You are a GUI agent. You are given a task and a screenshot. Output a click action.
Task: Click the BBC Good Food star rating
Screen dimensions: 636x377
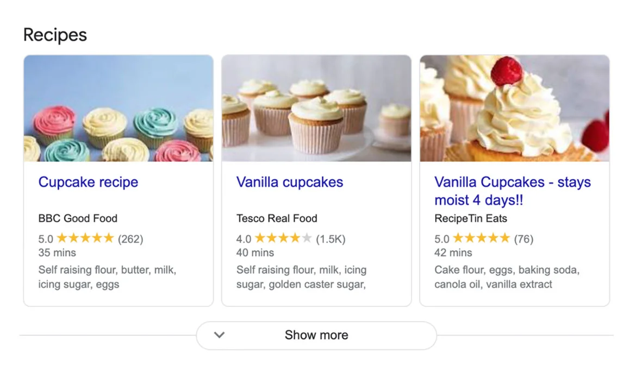tap(85, 238)
